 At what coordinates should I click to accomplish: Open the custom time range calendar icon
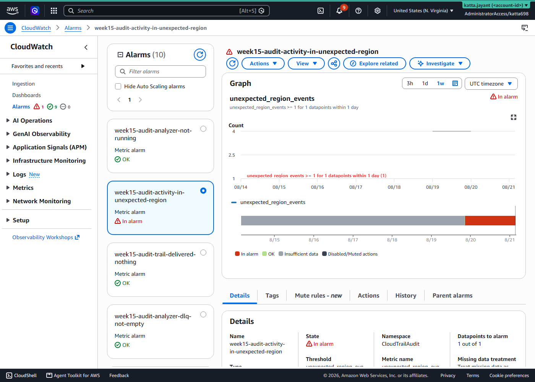pos(455,83)
